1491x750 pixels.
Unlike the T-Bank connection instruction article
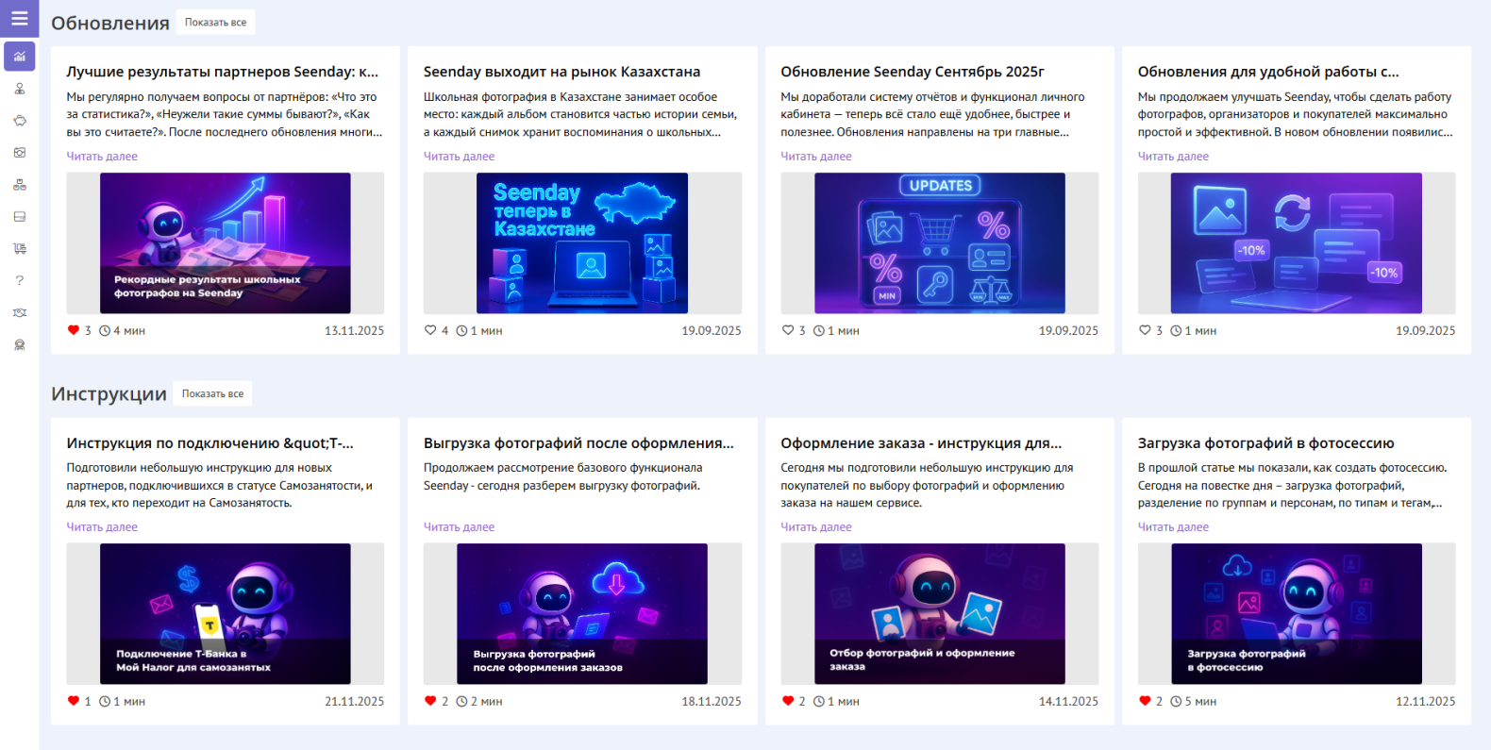tap(74, 701)
